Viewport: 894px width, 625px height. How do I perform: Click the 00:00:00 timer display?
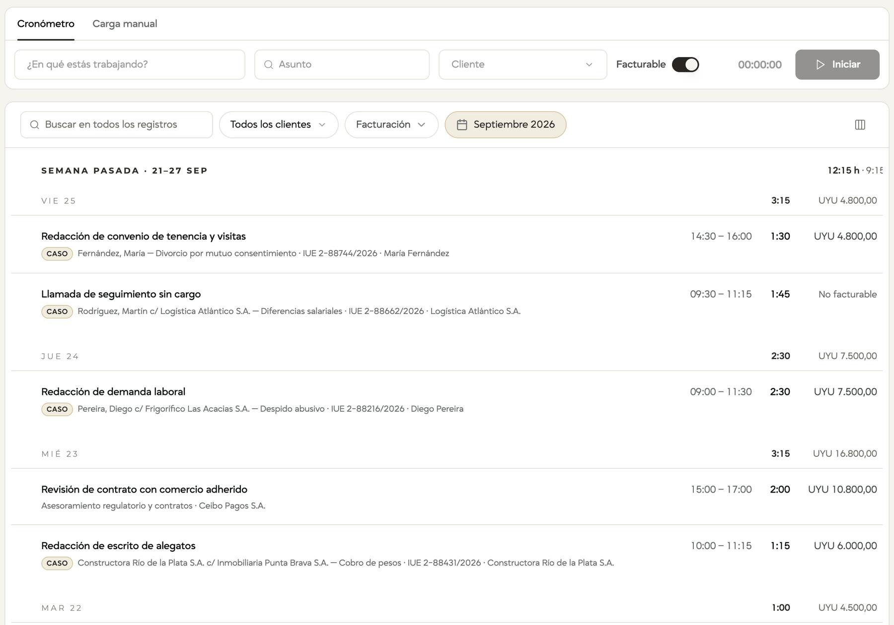point(759,64)
